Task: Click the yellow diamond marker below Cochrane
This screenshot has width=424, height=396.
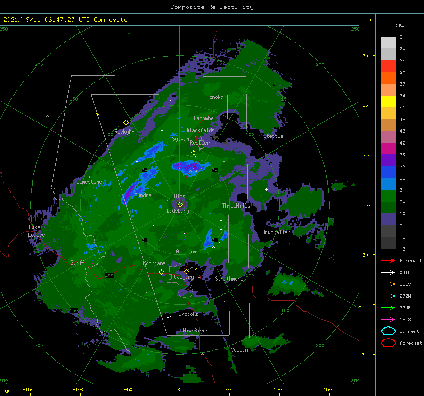Action: click(162, 272)
